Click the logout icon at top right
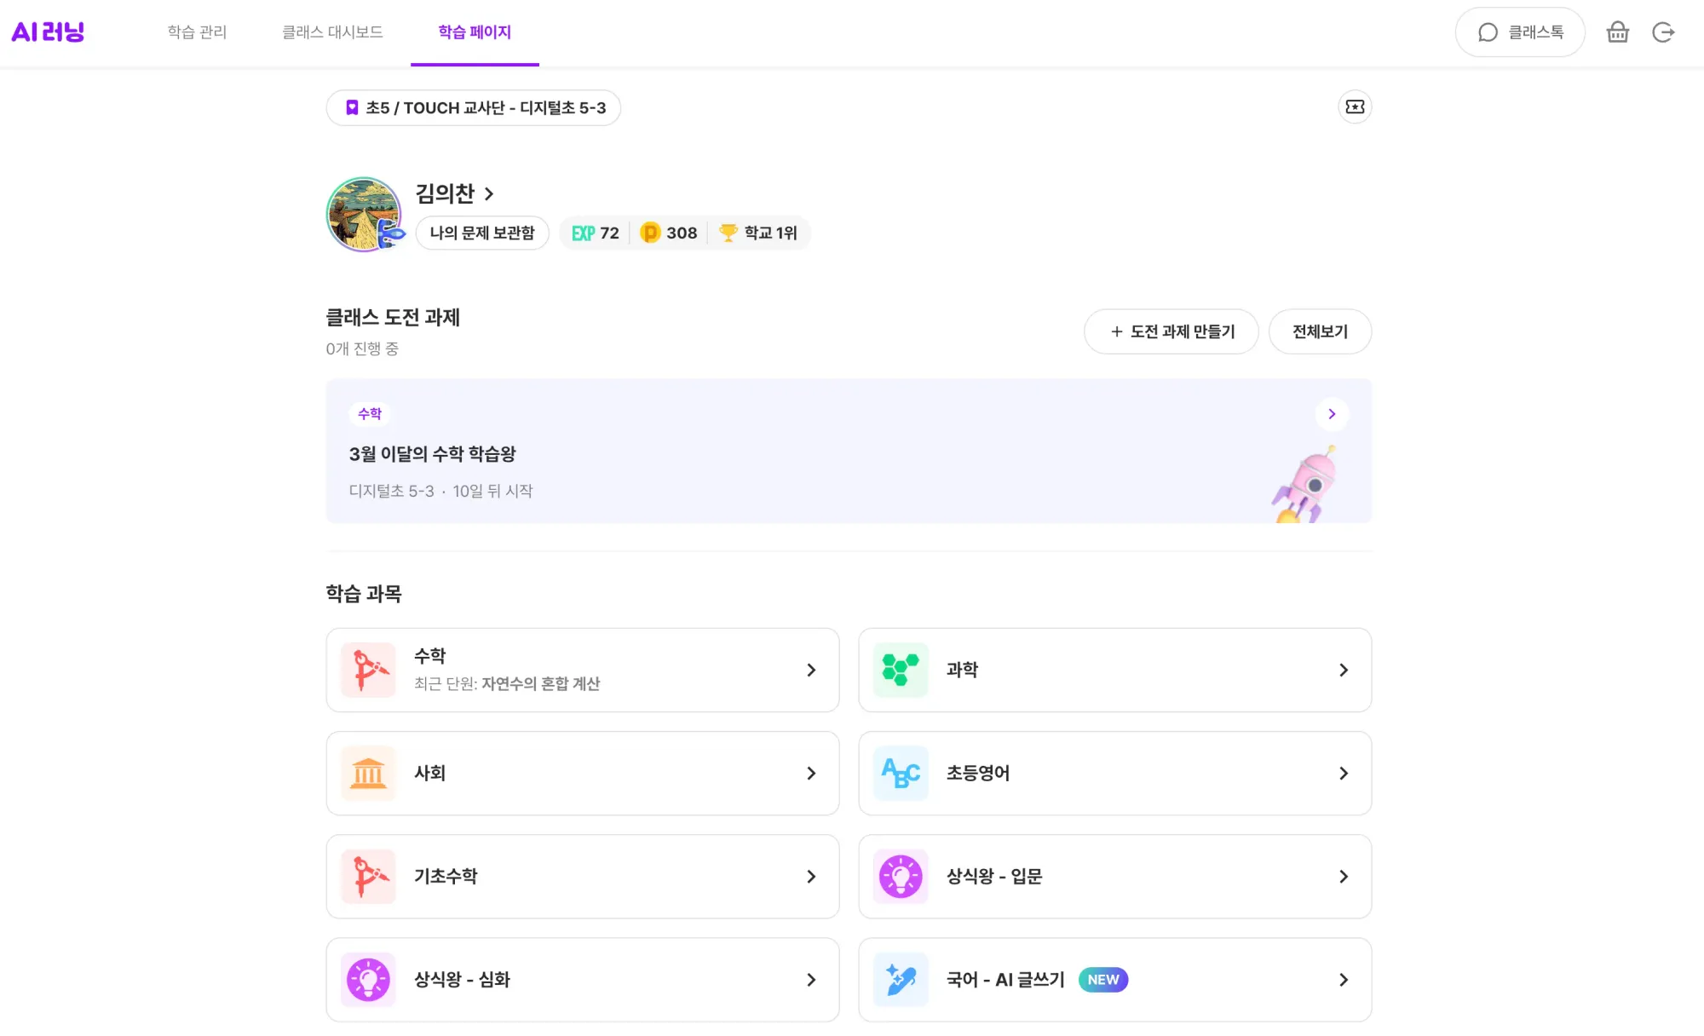 coord(1663,32)
